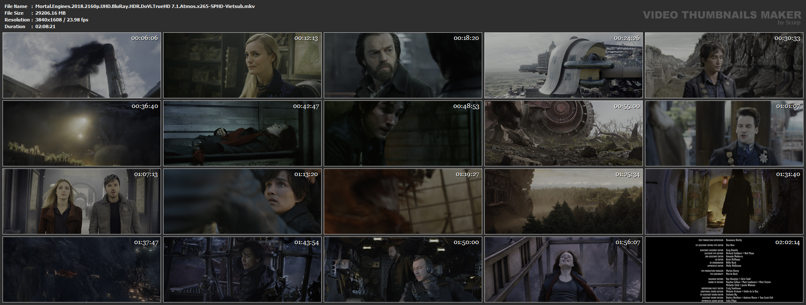The width and height of the screenshot is (806, 305).
Task: Open the thumbnail at 01:01:07
Action: coord(724,133)
